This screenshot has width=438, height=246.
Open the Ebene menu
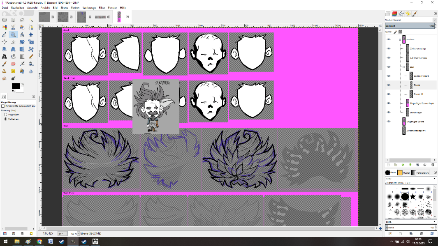(x=64, y=7)
